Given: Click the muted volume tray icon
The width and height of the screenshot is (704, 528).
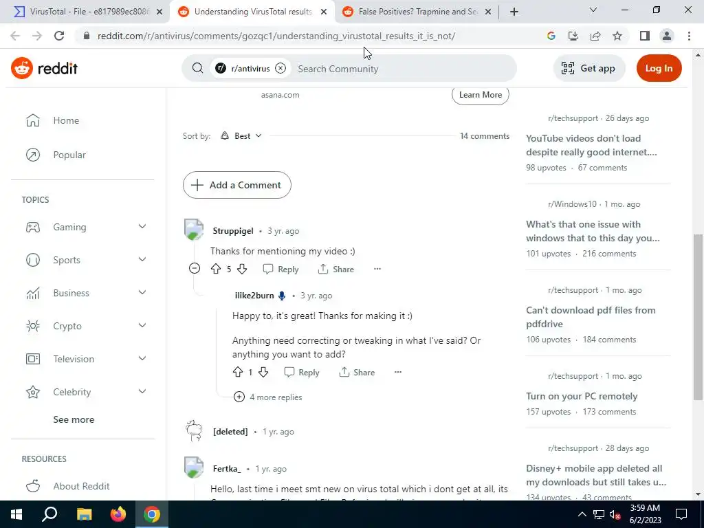Looking at the screenshot, I should pos(615,514).
